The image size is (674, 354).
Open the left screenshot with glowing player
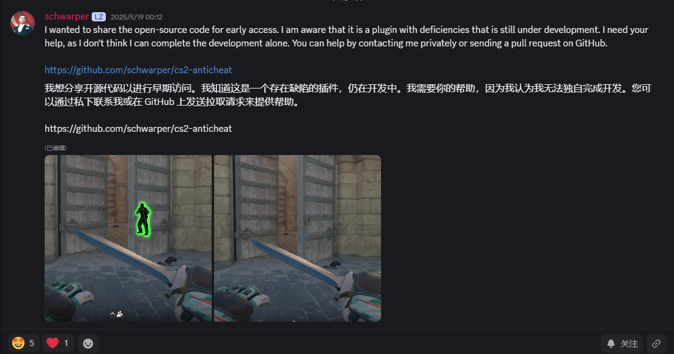point(128,238)
